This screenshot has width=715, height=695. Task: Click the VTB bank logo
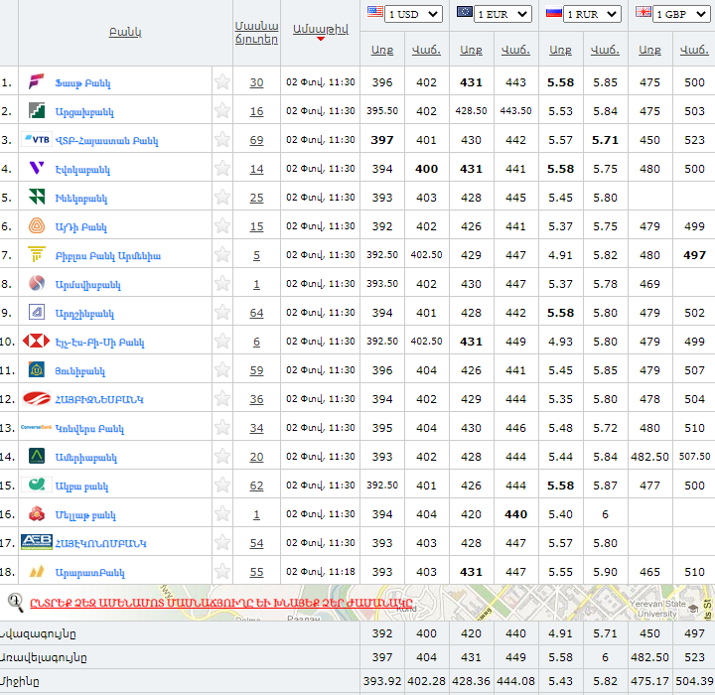(37, 140)
